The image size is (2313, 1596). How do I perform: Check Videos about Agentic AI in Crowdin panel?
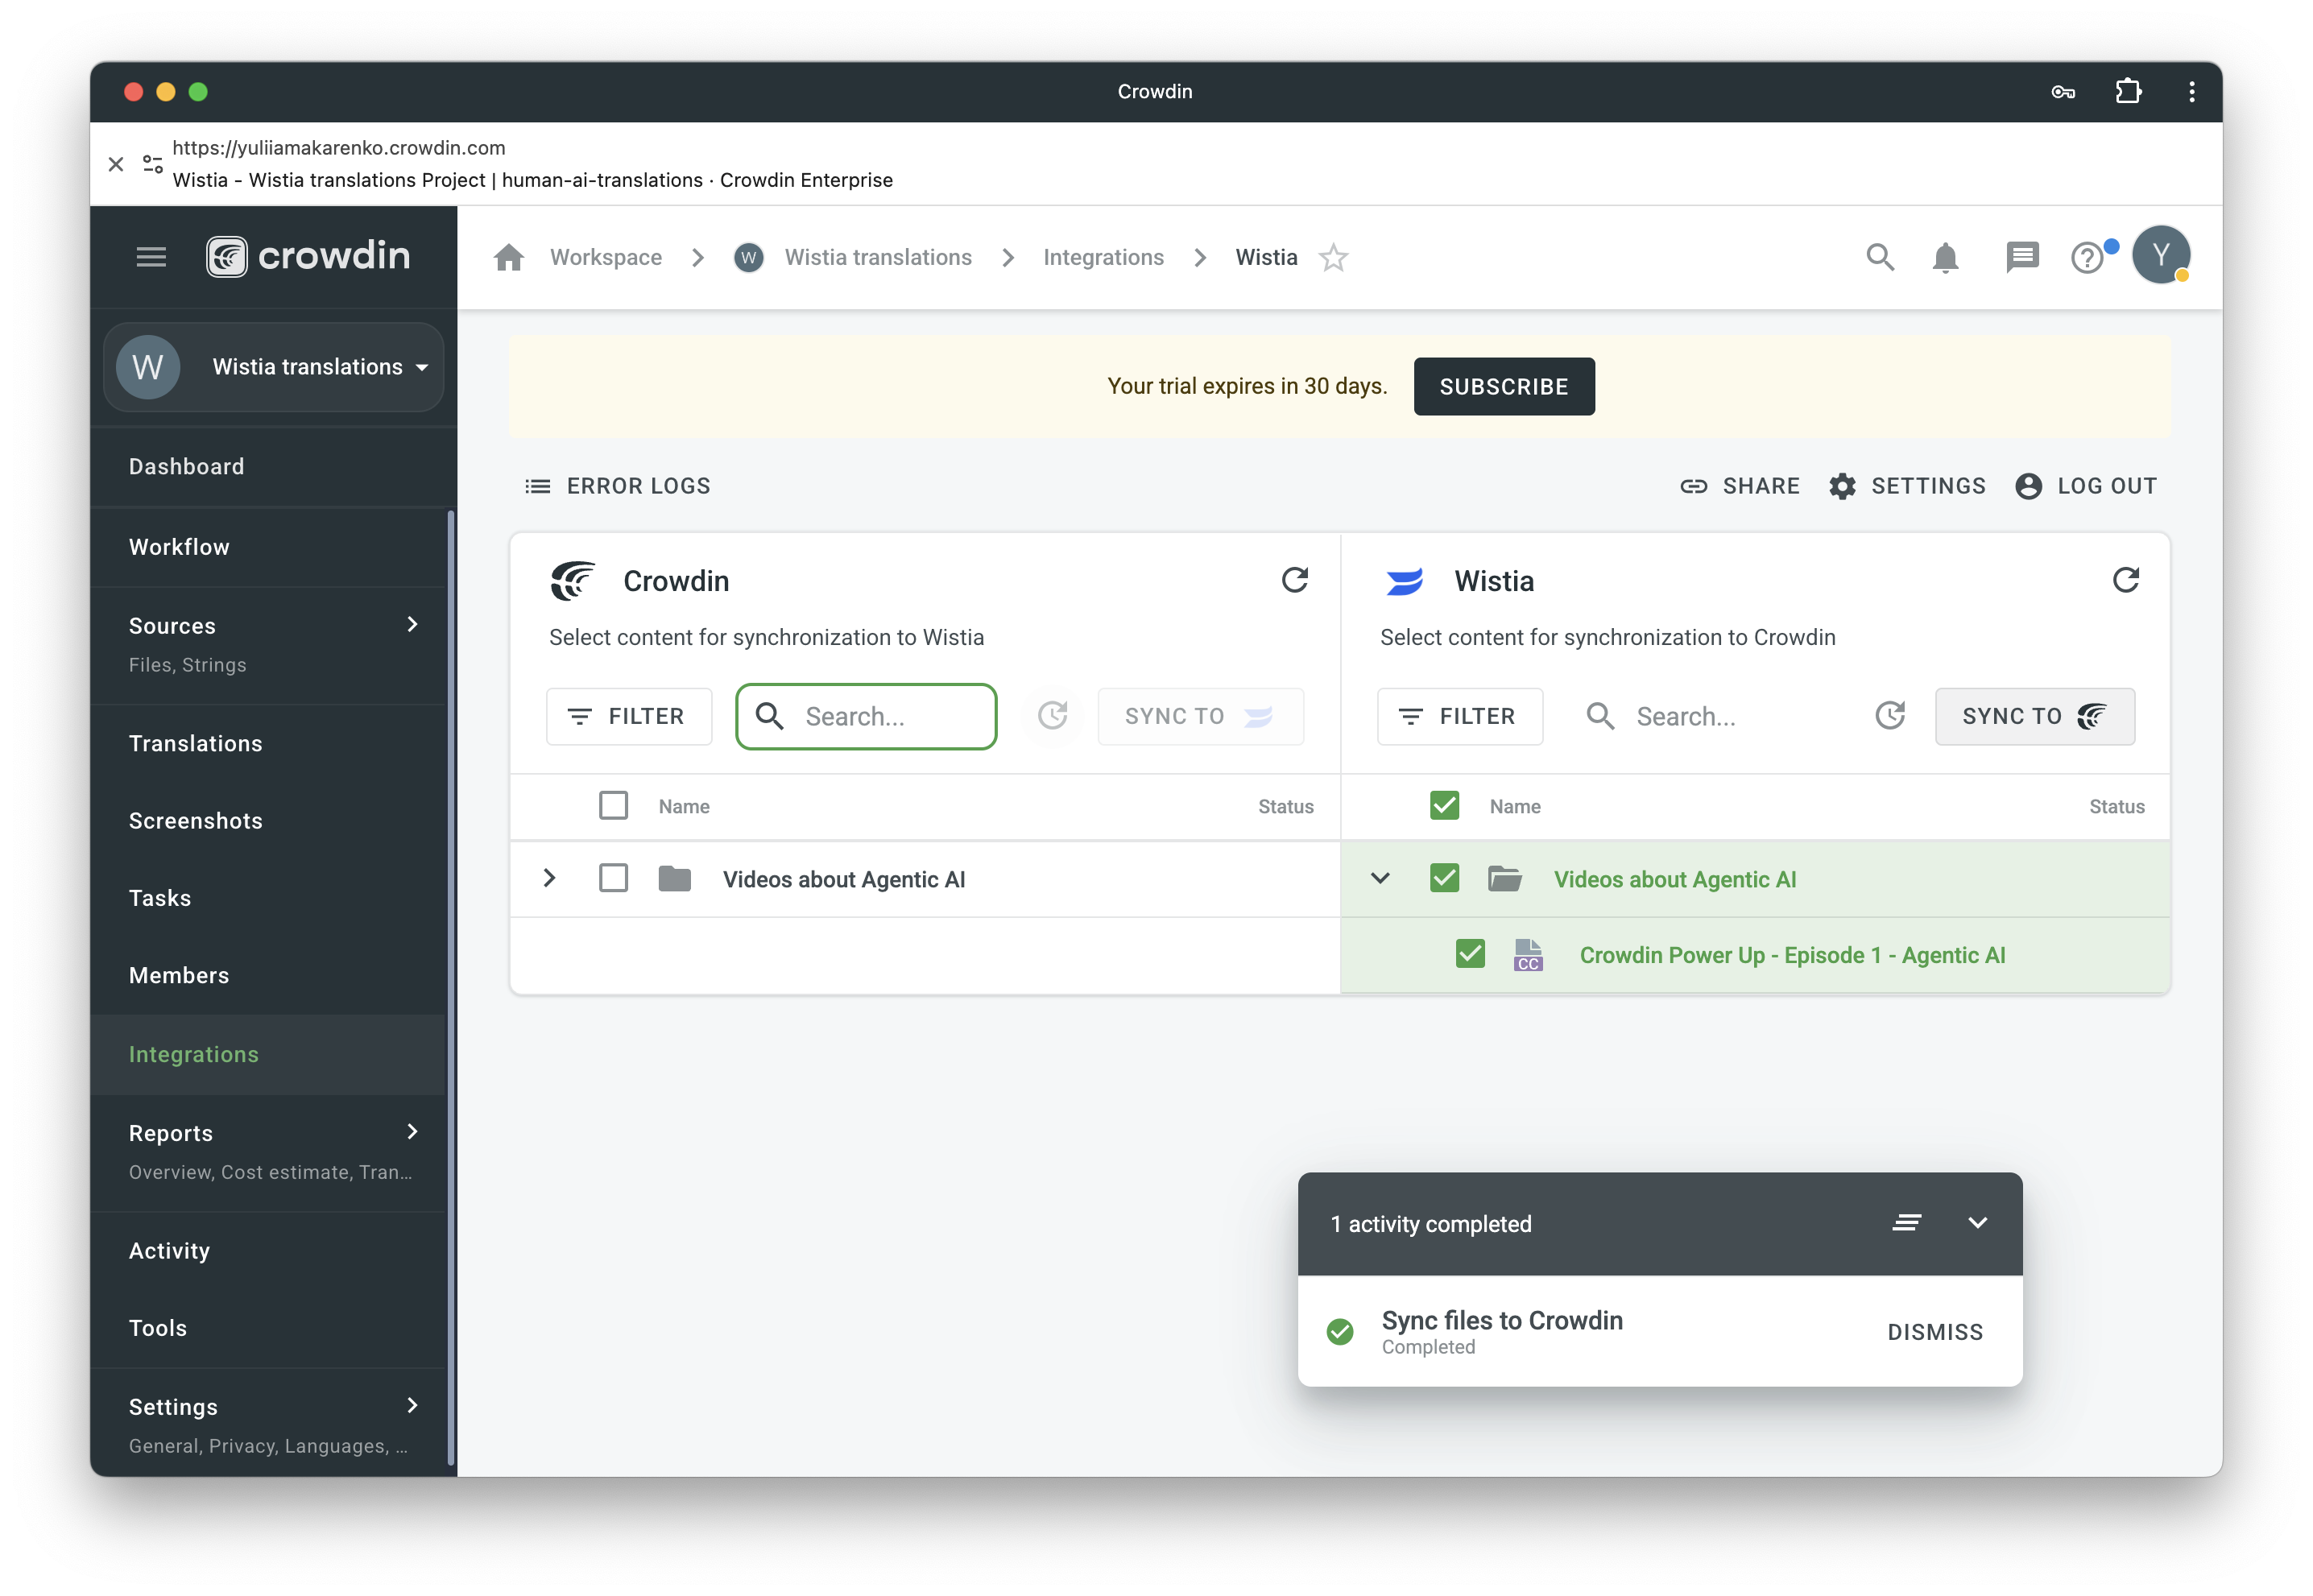[613, 879]
